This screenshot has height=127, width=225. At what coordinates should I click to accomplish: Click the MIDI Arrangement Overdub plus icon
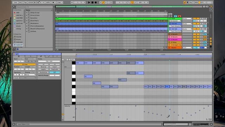(x=101, y=2)
